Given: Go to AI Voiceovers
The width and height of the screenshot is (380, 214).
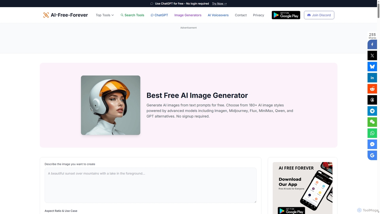Looking at the screenshot, I should (218, 15).
